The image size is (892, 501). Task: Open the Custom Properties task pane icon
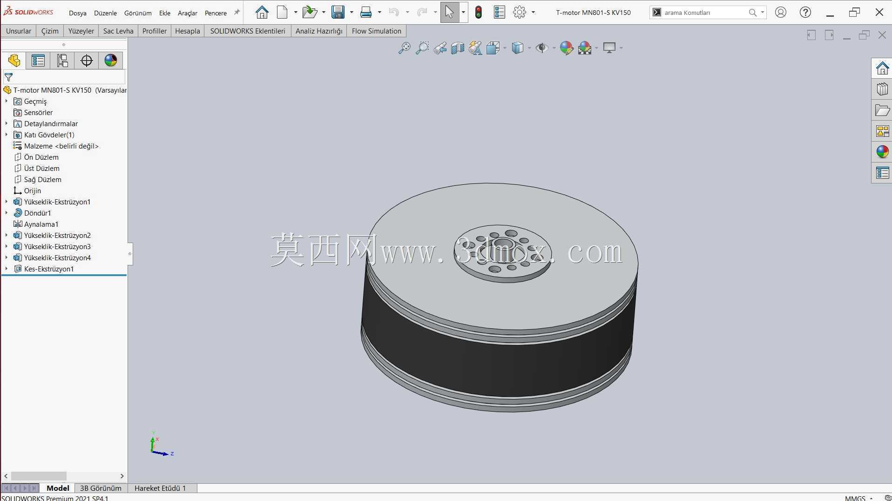pos(882,173)
